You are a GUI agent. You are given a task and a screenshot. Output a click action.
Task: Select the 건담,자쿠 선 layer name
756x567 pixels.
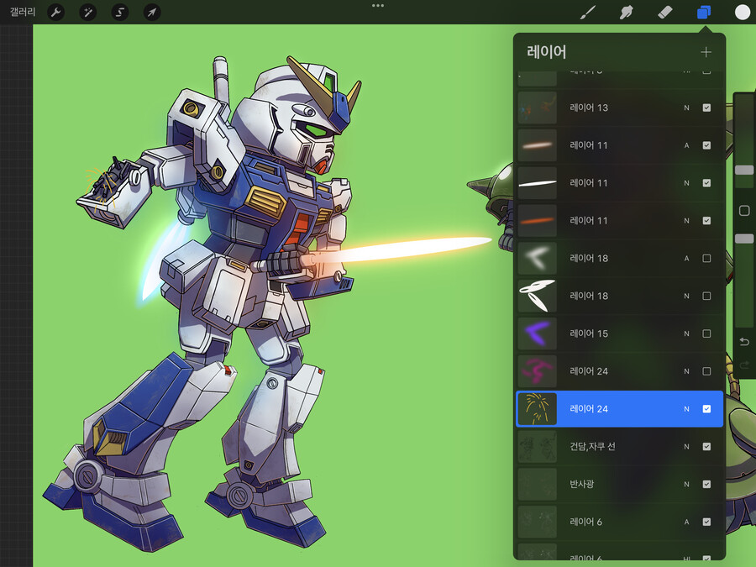[592, 446]
